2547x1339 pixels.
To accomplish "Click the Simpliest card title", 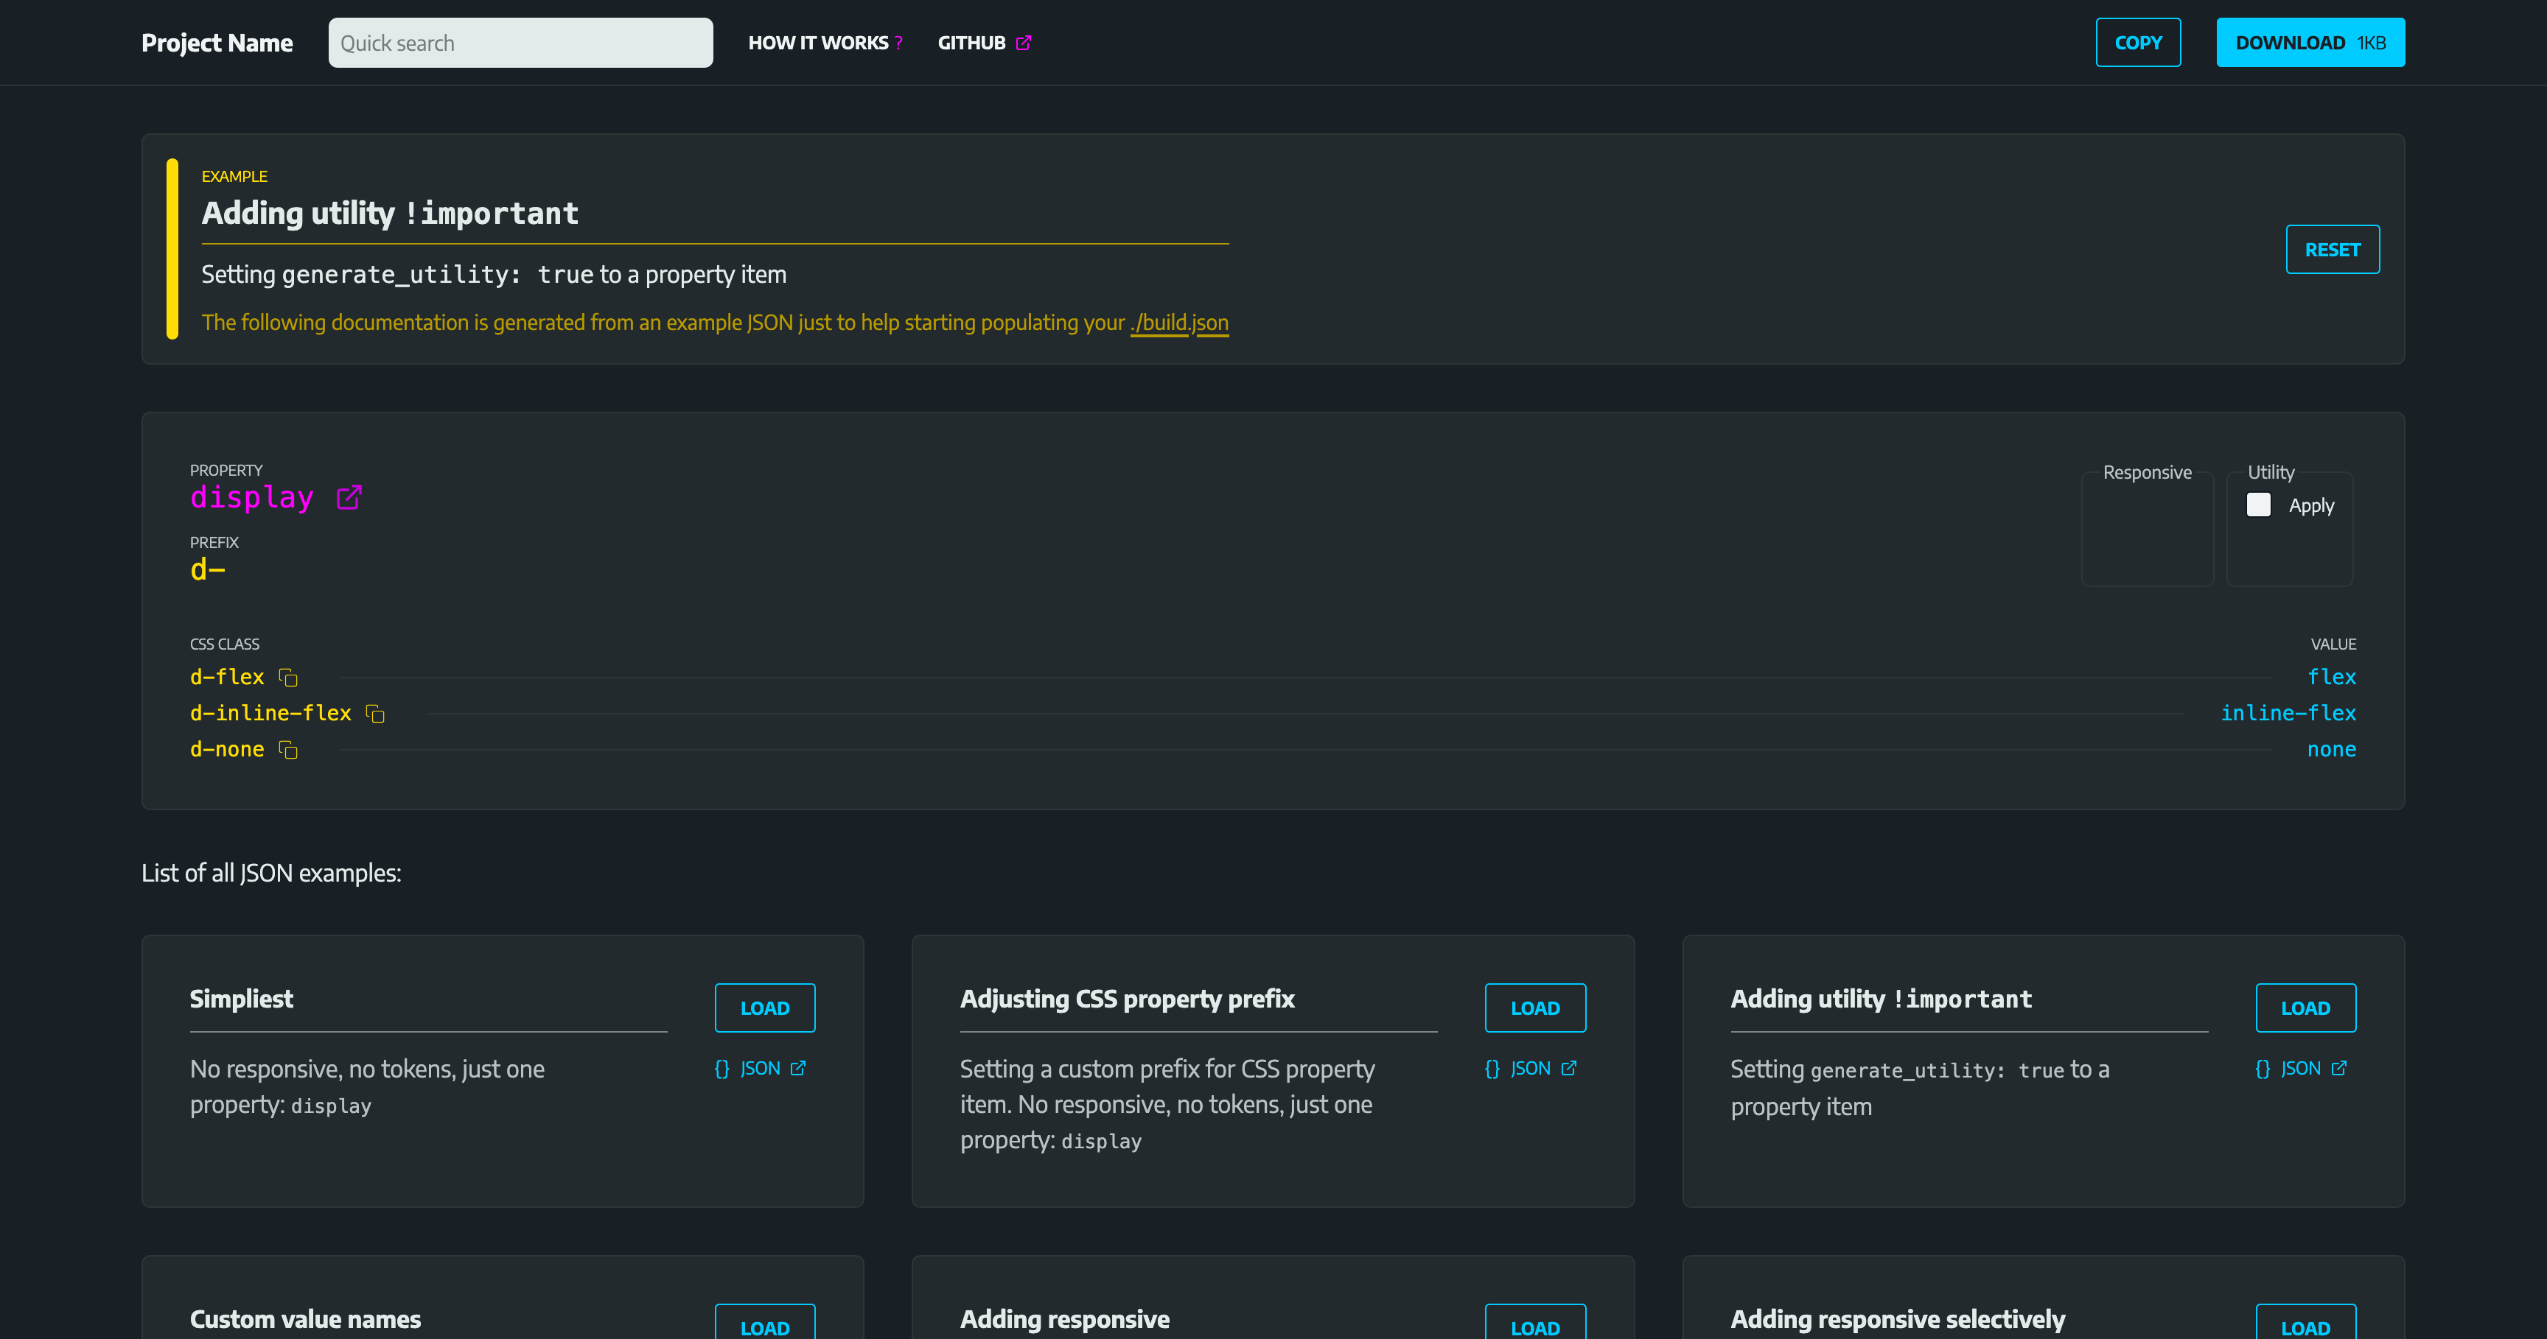I will pos(241,999).
